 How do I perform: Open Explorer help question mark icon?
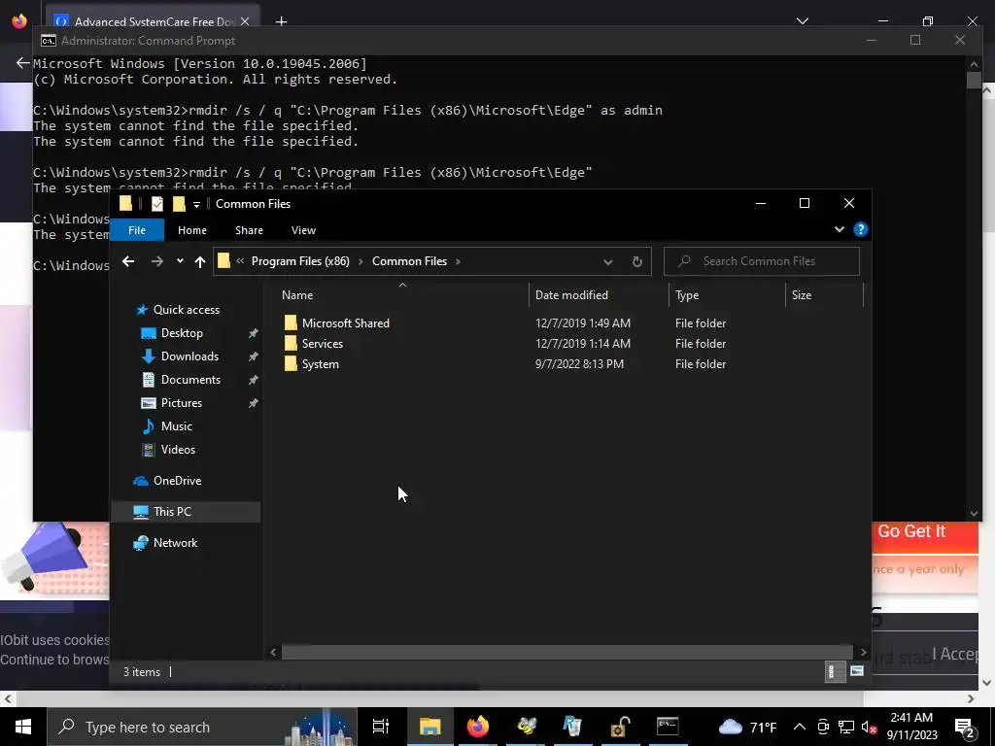click(861, 229)
